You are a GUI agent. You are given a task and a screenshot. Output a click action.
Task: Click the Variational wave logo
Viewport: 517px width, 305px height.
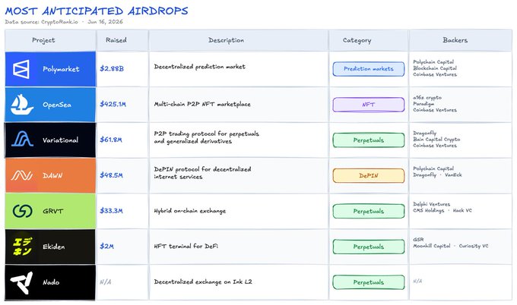(x=22, y=139)
